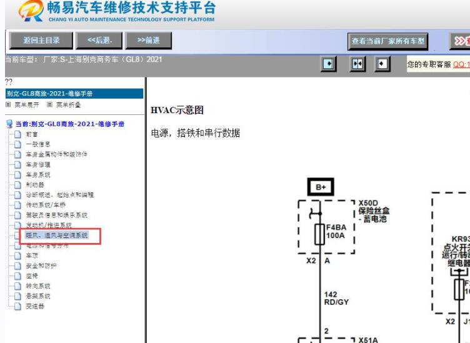
Task: Click the split pane layout icon
Action: point(357,64)
